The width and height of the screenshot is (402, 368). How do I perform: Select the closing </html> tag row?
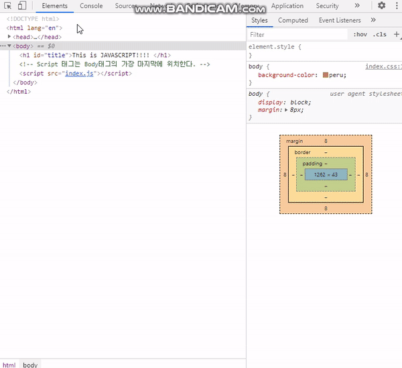tap(19, 92)
